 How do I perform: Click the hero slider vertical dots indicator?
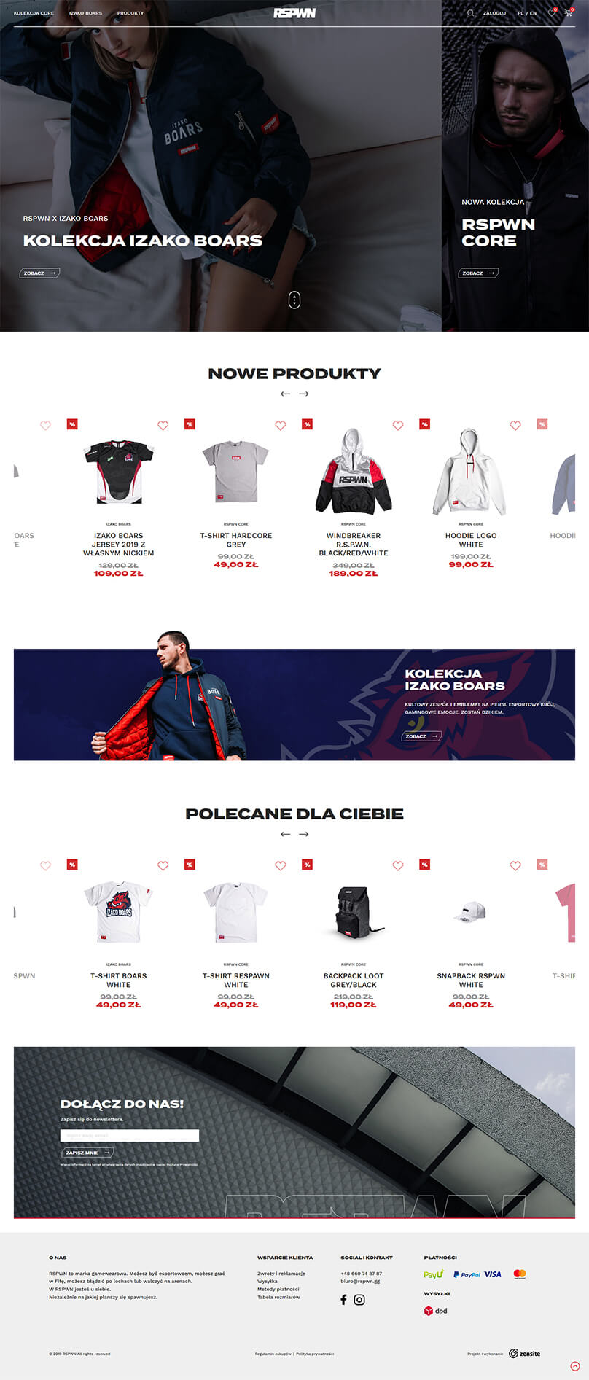coord(294,300)
